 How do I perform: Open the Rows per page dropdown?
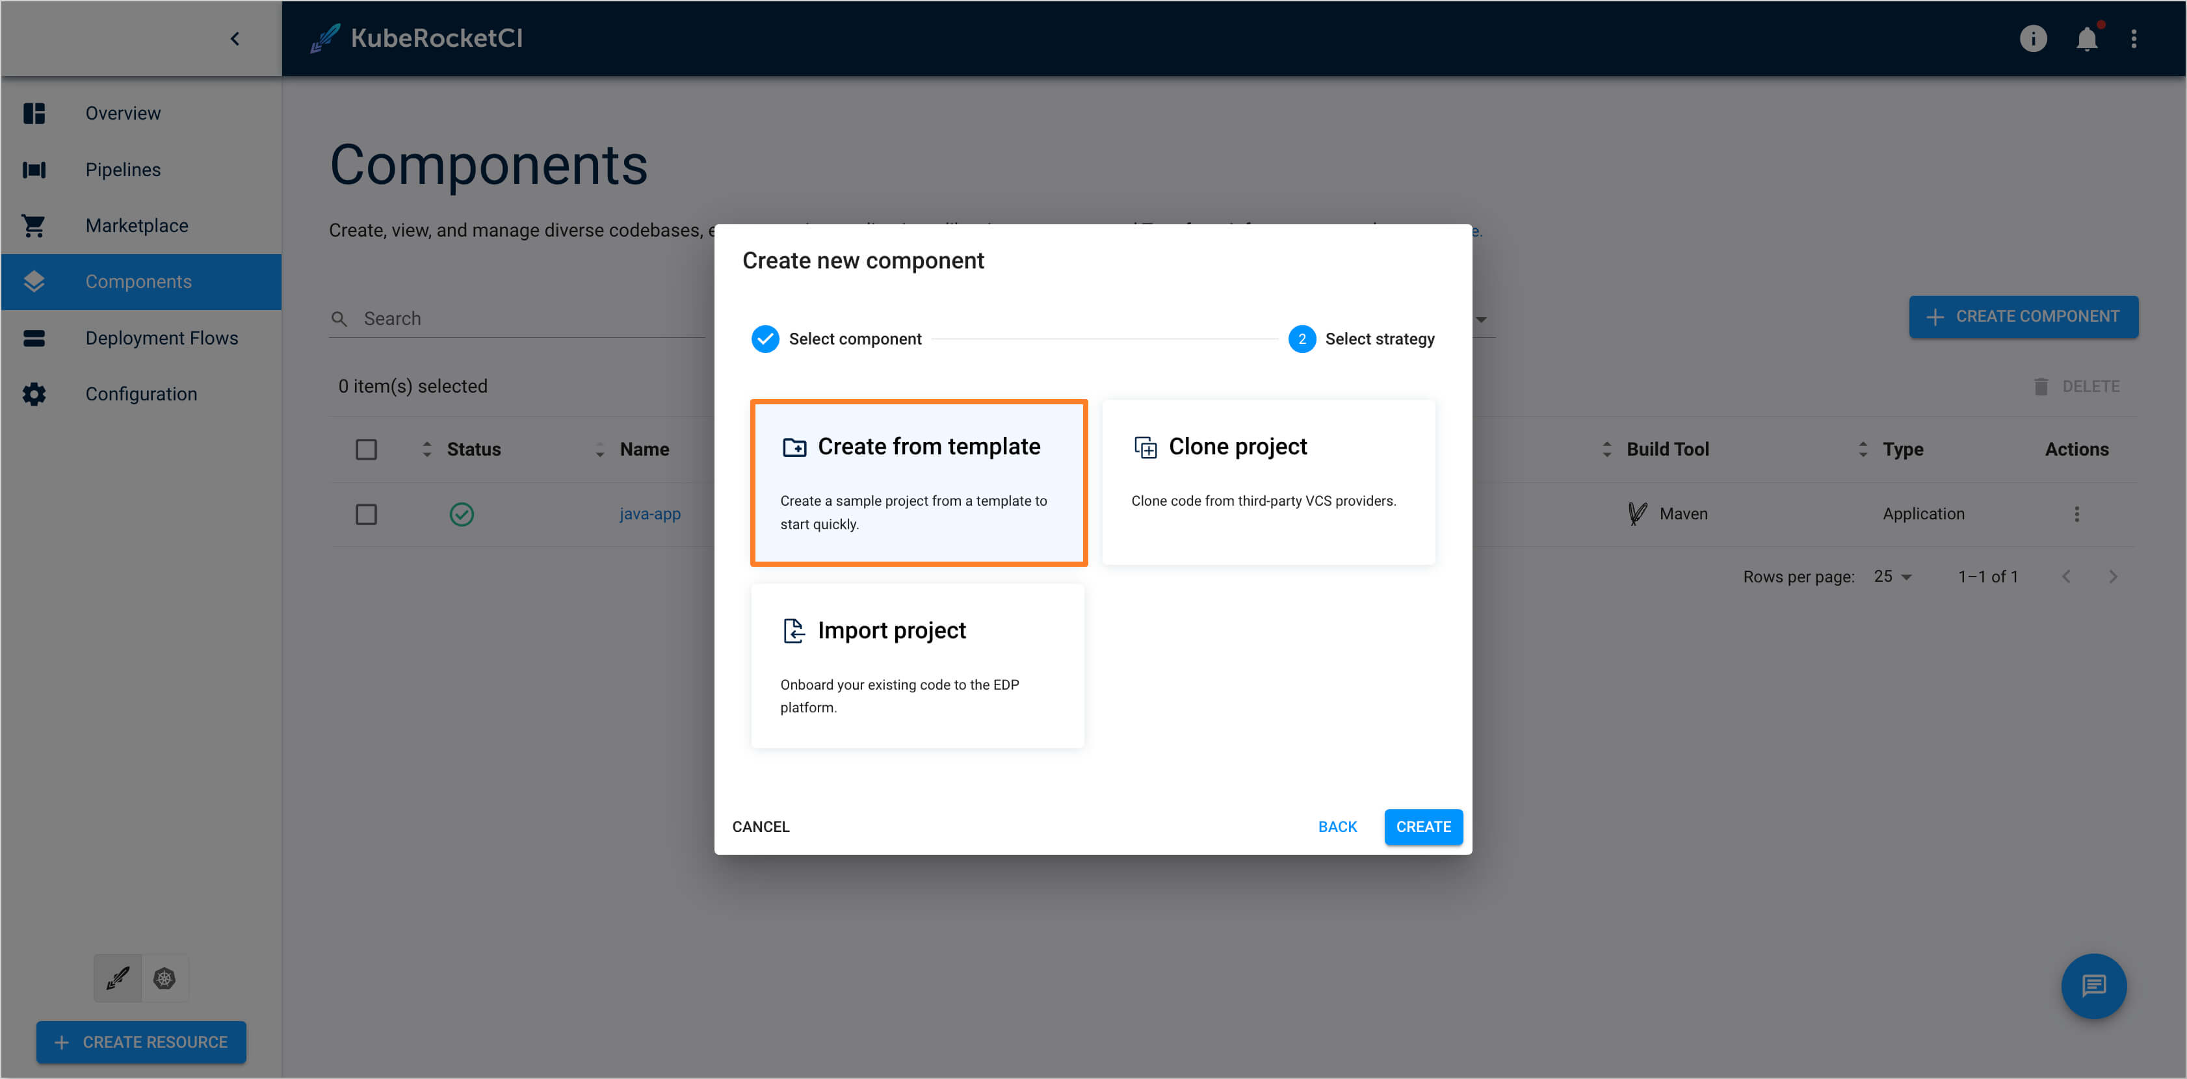[x=1892, y=577]
